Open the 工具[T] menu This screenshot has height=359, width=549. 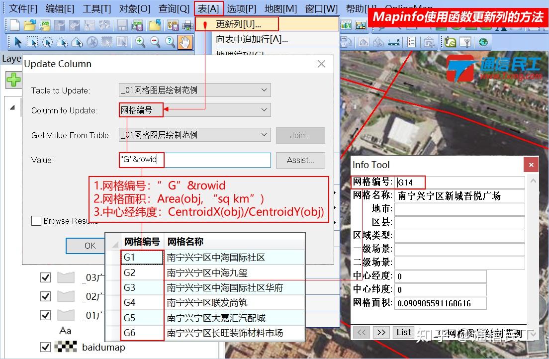coord(96,8)
